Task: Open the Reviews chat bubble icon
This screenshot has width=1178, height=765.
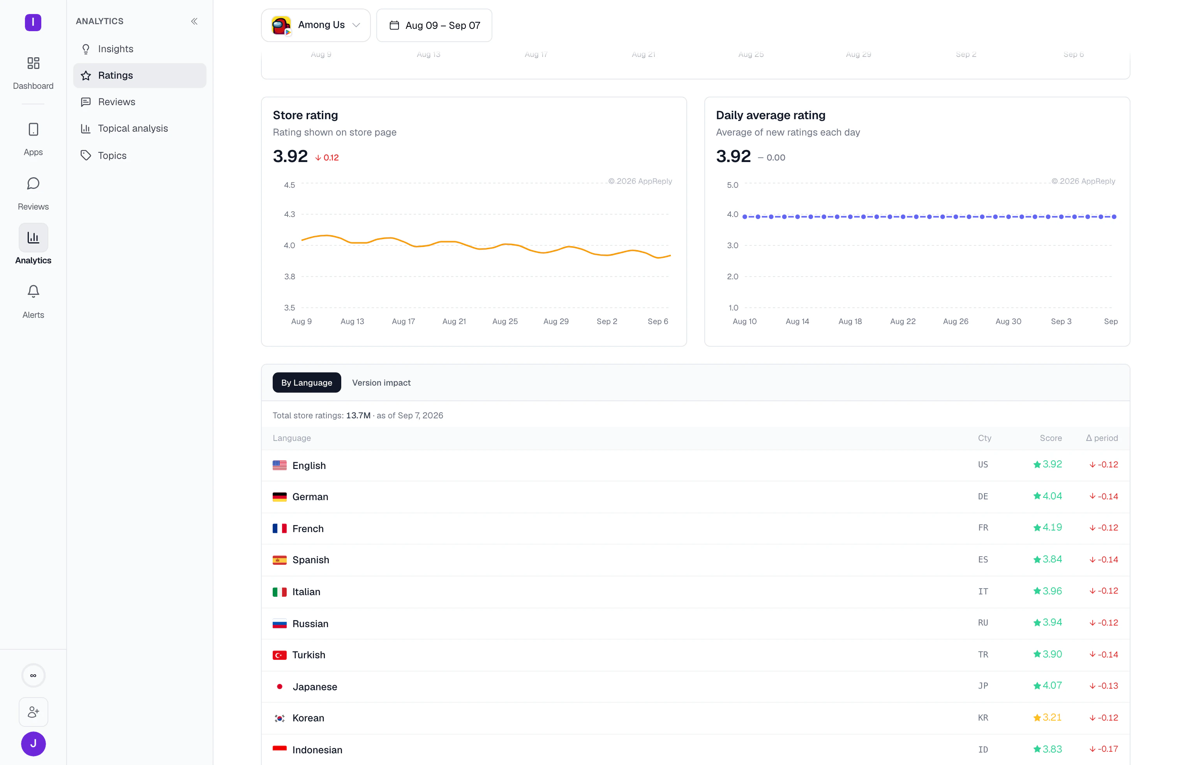Action: (x=33, y=183)
